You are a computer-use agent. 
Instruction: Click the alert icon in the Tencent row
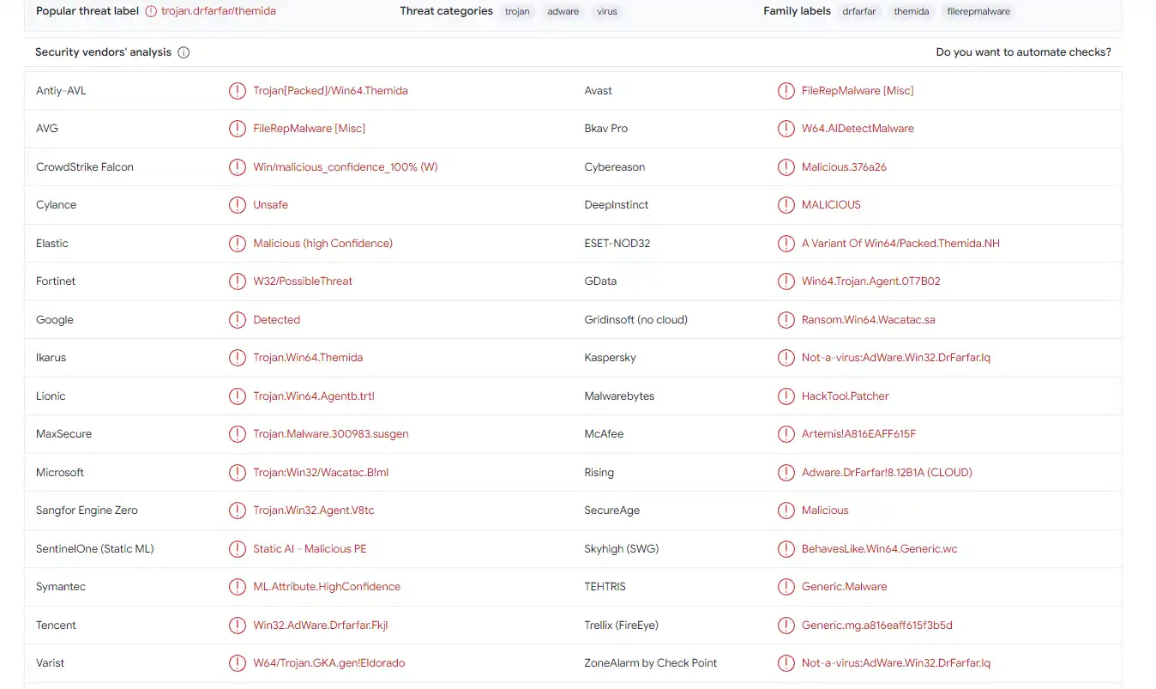237,626
